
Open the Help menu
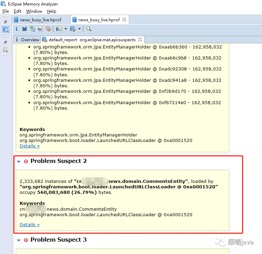coord(52,11)
